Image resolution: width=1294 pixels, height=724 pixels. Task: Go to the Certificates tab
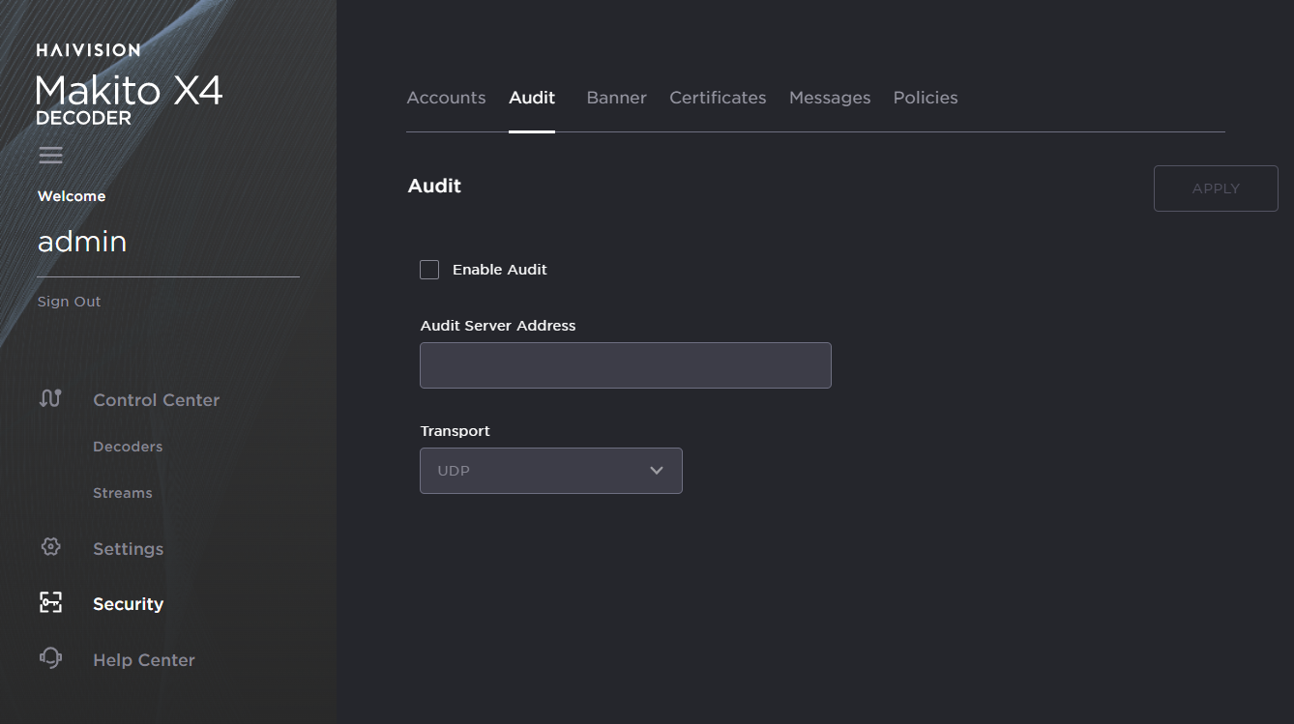pos(718,98)
